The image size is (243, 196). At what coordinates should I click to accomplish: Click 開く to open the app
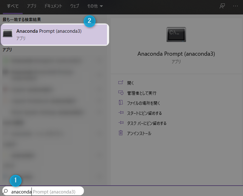(130, 83)
